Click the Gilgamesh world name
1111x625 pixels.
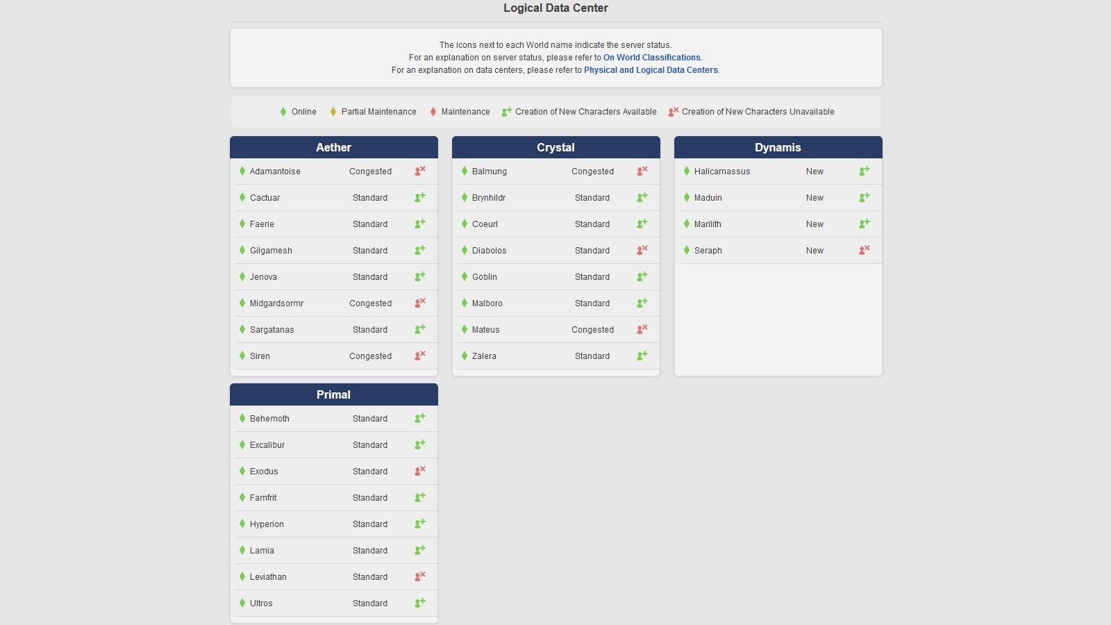(271, 251)
